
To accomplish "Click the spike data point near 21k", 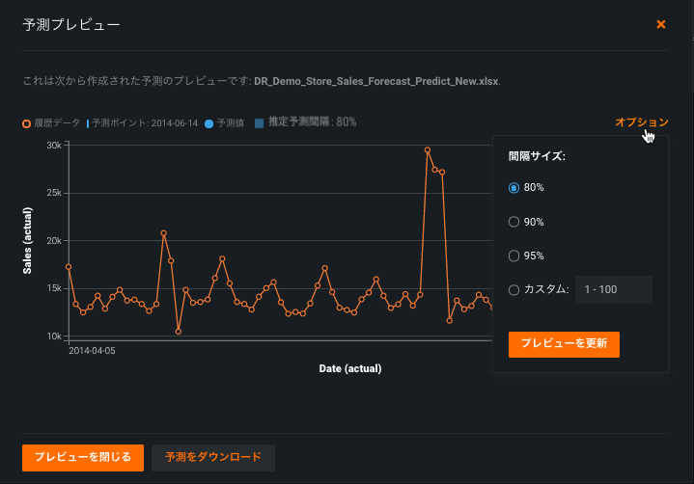I will tap(164, 233).
